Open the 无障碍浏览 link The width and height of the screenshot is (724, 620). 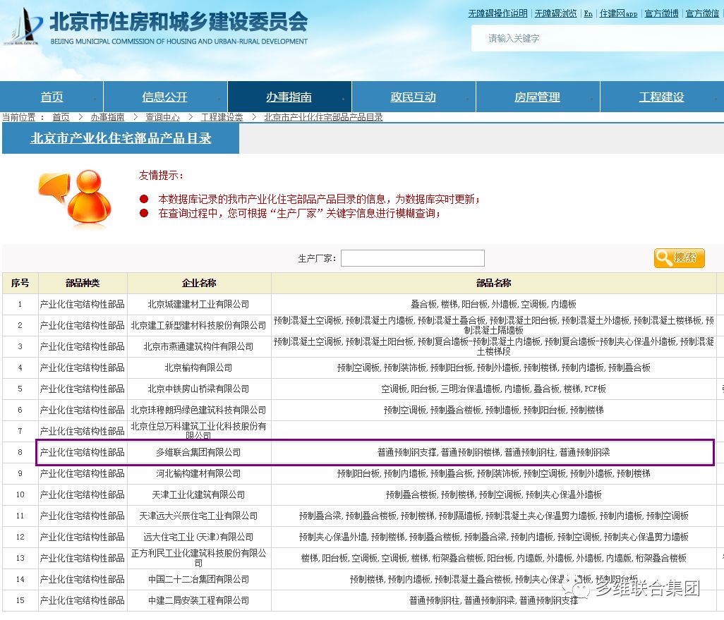[555, 13]
